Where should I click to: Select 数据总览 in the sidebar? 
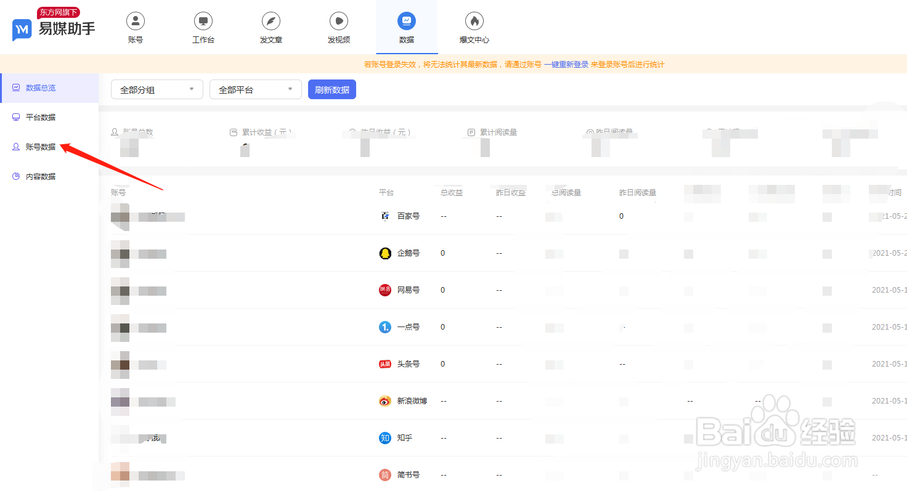click(41, 88)
